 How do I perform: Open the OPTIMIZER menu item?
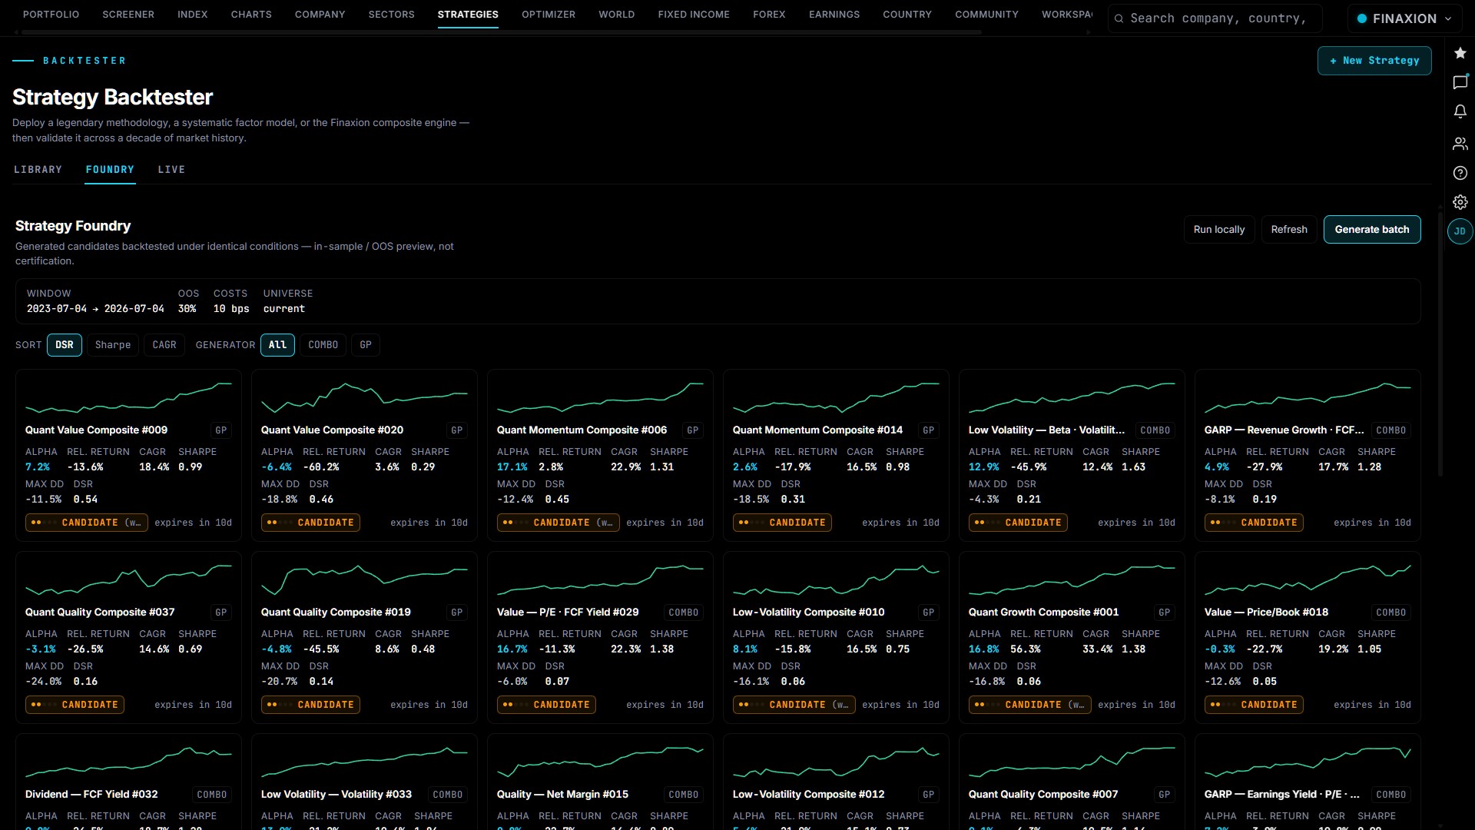pyautogui.click(x=549, y=15)
